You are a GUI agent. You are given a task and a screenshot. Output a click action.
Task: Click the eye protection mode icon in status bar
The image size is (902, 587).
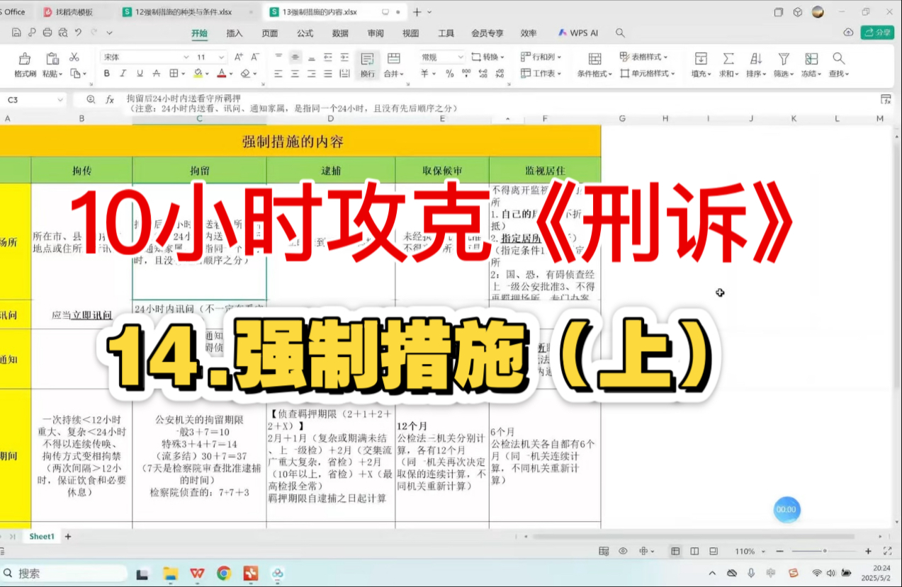point(623,551)
